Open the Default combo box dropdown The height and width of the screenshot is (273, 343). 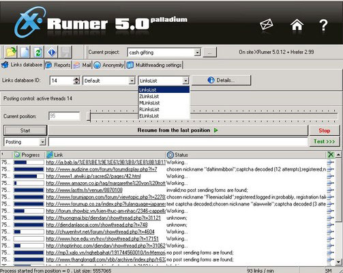132,81
